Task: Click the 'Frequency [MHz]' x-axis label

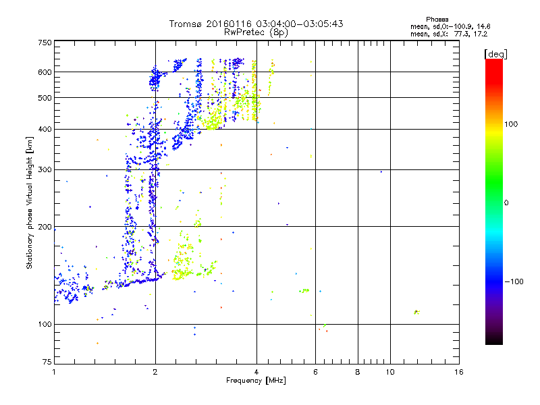Action: point(256,381)
